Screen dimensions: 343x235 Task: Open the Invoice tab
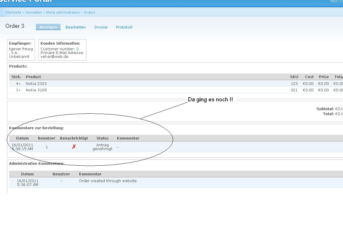pos(101,27)
